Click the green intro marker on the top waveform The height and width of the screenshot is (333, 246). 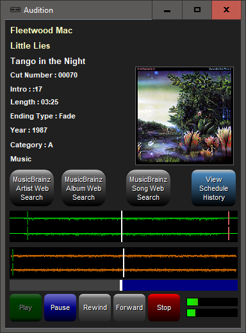(28, 225)
